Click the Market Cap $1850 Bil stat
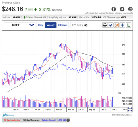Image resolution: width=138 pixels, height=127 pixels. [x=90, y=17]
